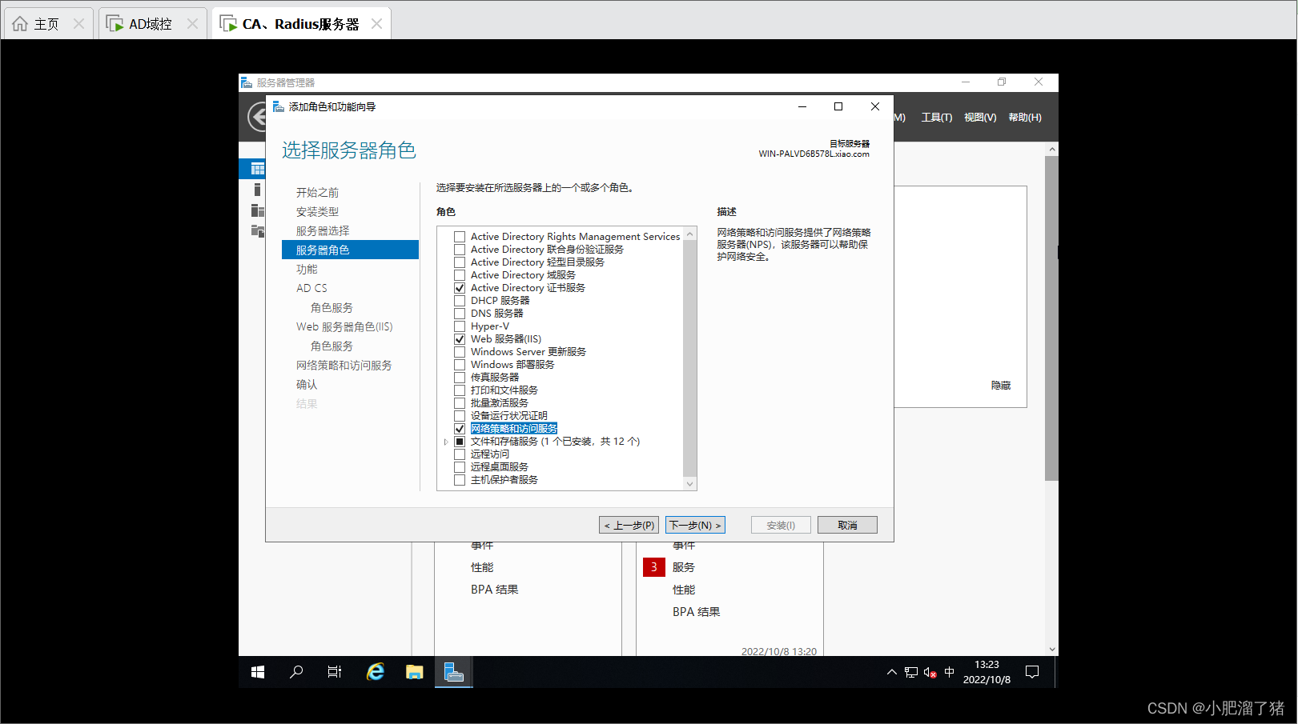Click 上一步(P) button

pyautogui.click(x=629, y=525)
